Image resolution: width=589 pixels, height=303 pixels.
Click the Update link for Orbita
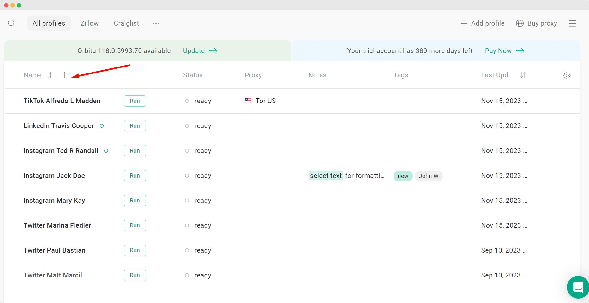(x=194, y=51)
